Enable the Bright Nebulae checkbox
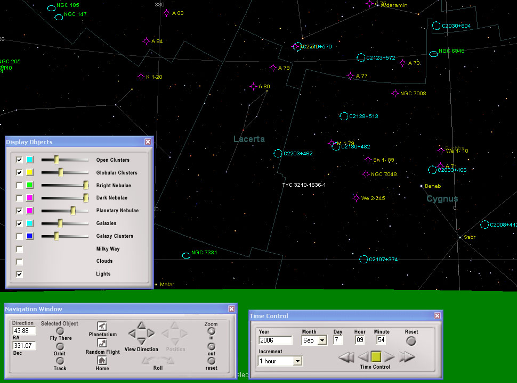Screen dimensions: 517x383 click(x=19, y=185)
